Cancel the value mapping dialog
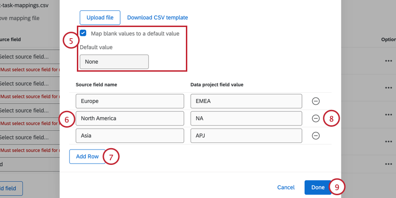 tap(286, 187)
